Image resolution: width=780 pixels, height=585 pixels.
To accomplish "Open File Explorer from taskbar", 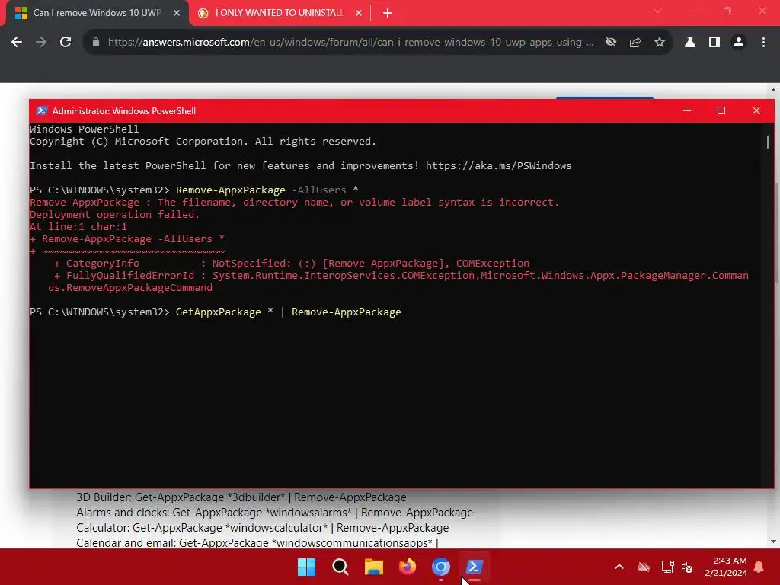I will 373,567.
